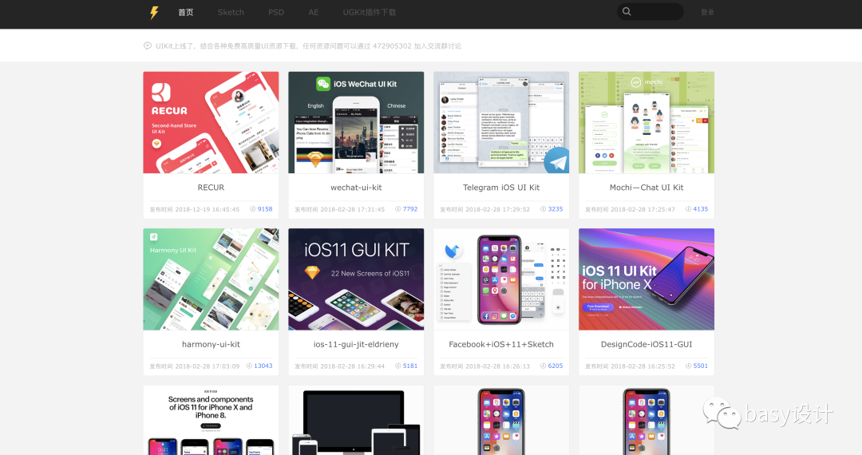
Task: Click download count 3235
Action: [x=556, y=209]
